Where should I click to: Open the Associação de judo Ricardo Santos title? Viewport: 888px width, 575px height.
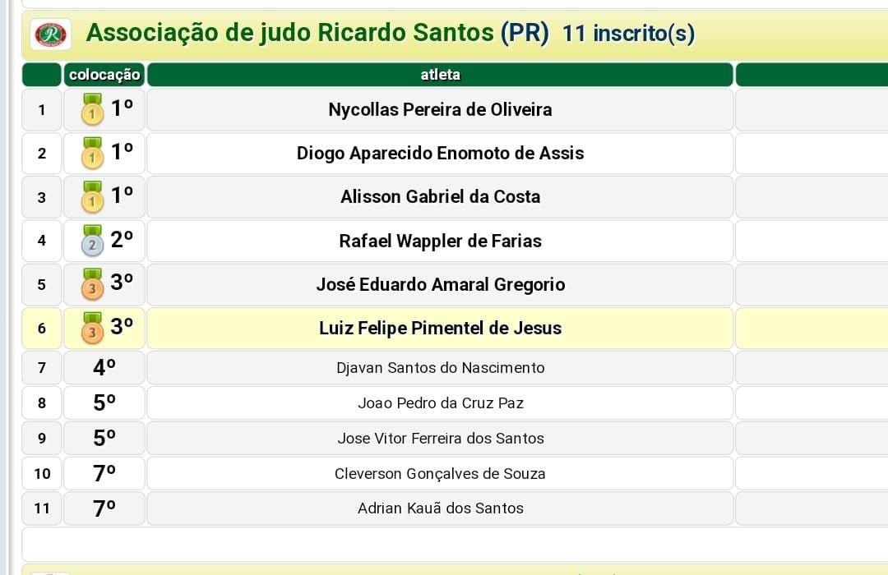tap(317, 34)
